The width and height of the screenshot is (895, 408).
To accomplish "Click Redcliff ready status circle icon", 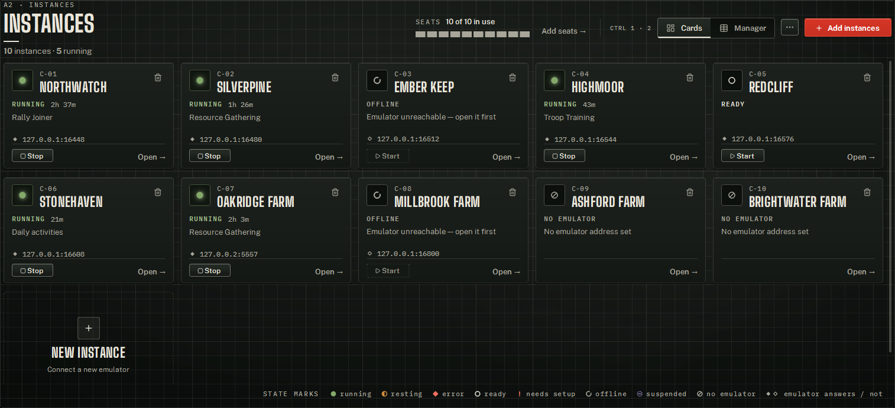I will pos(732,80).
